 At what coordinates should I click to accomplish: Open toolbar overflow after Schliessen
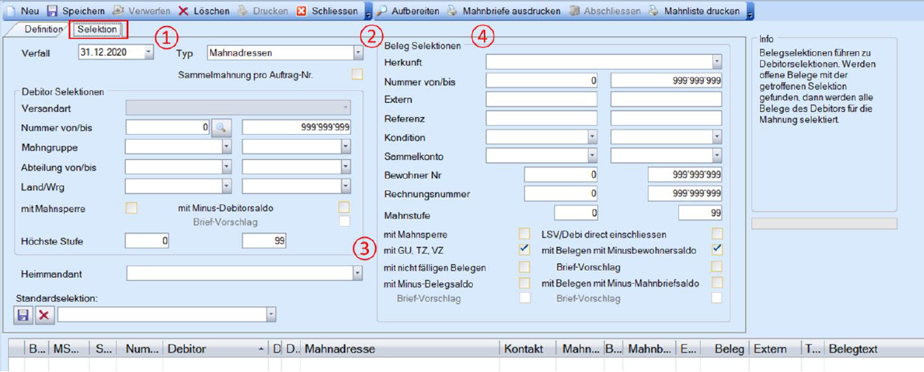point(368,11)
